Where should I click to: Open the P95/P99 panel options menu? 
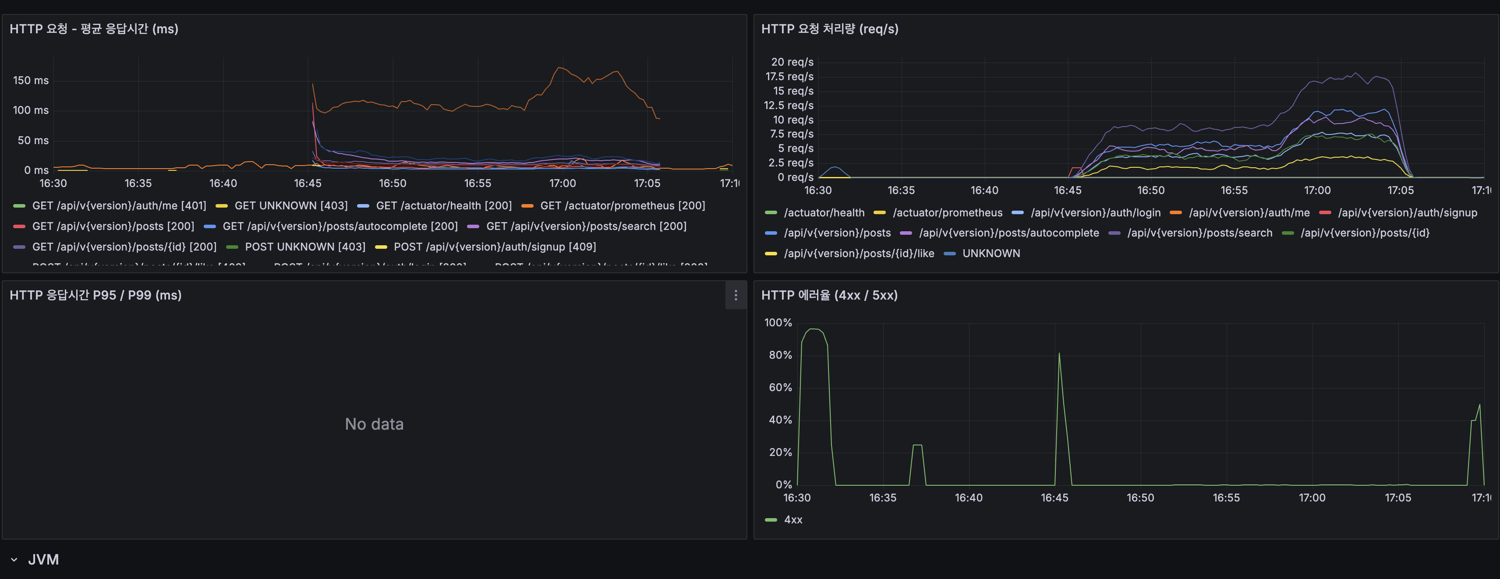(x=736, y=296)
